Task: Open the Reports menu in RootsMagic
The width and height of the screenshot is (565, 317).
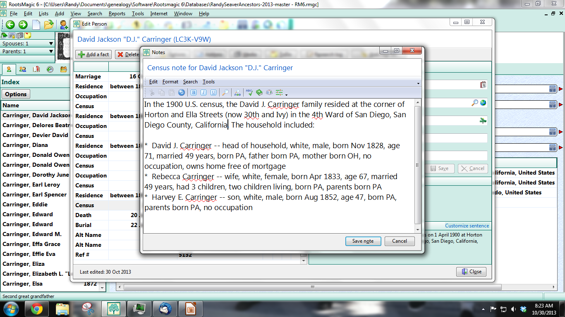Action: point(117,14)
